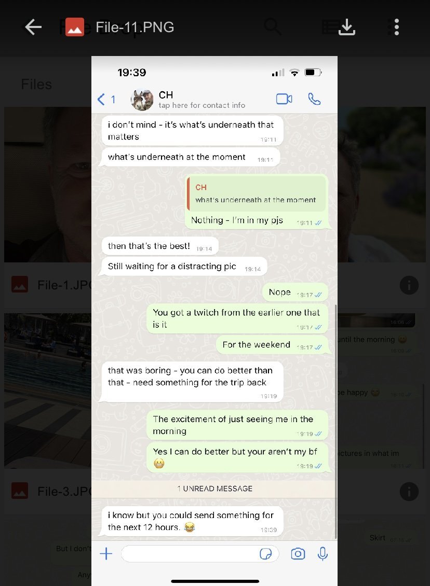Start a voice call with CH
The image size is (430, 586).
pyautogui.click(x=314, y=99)
